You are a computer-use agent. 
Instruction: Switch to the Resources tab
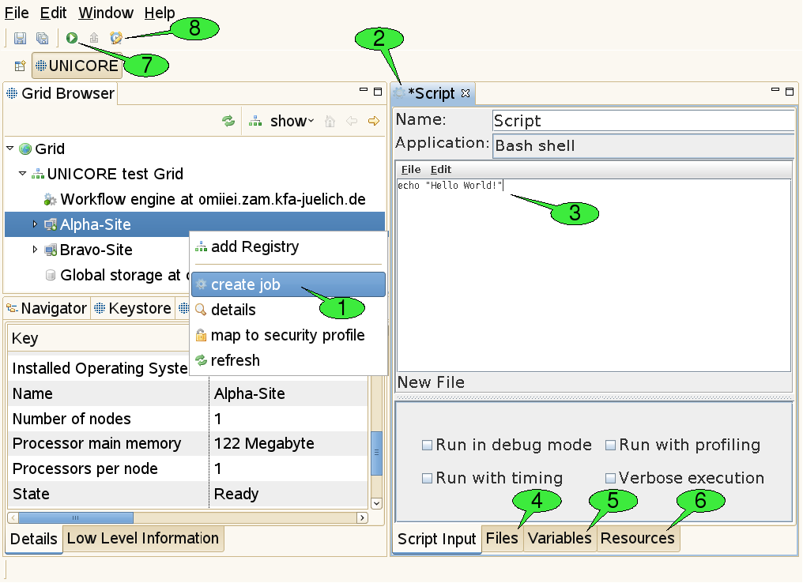(637, 538)
